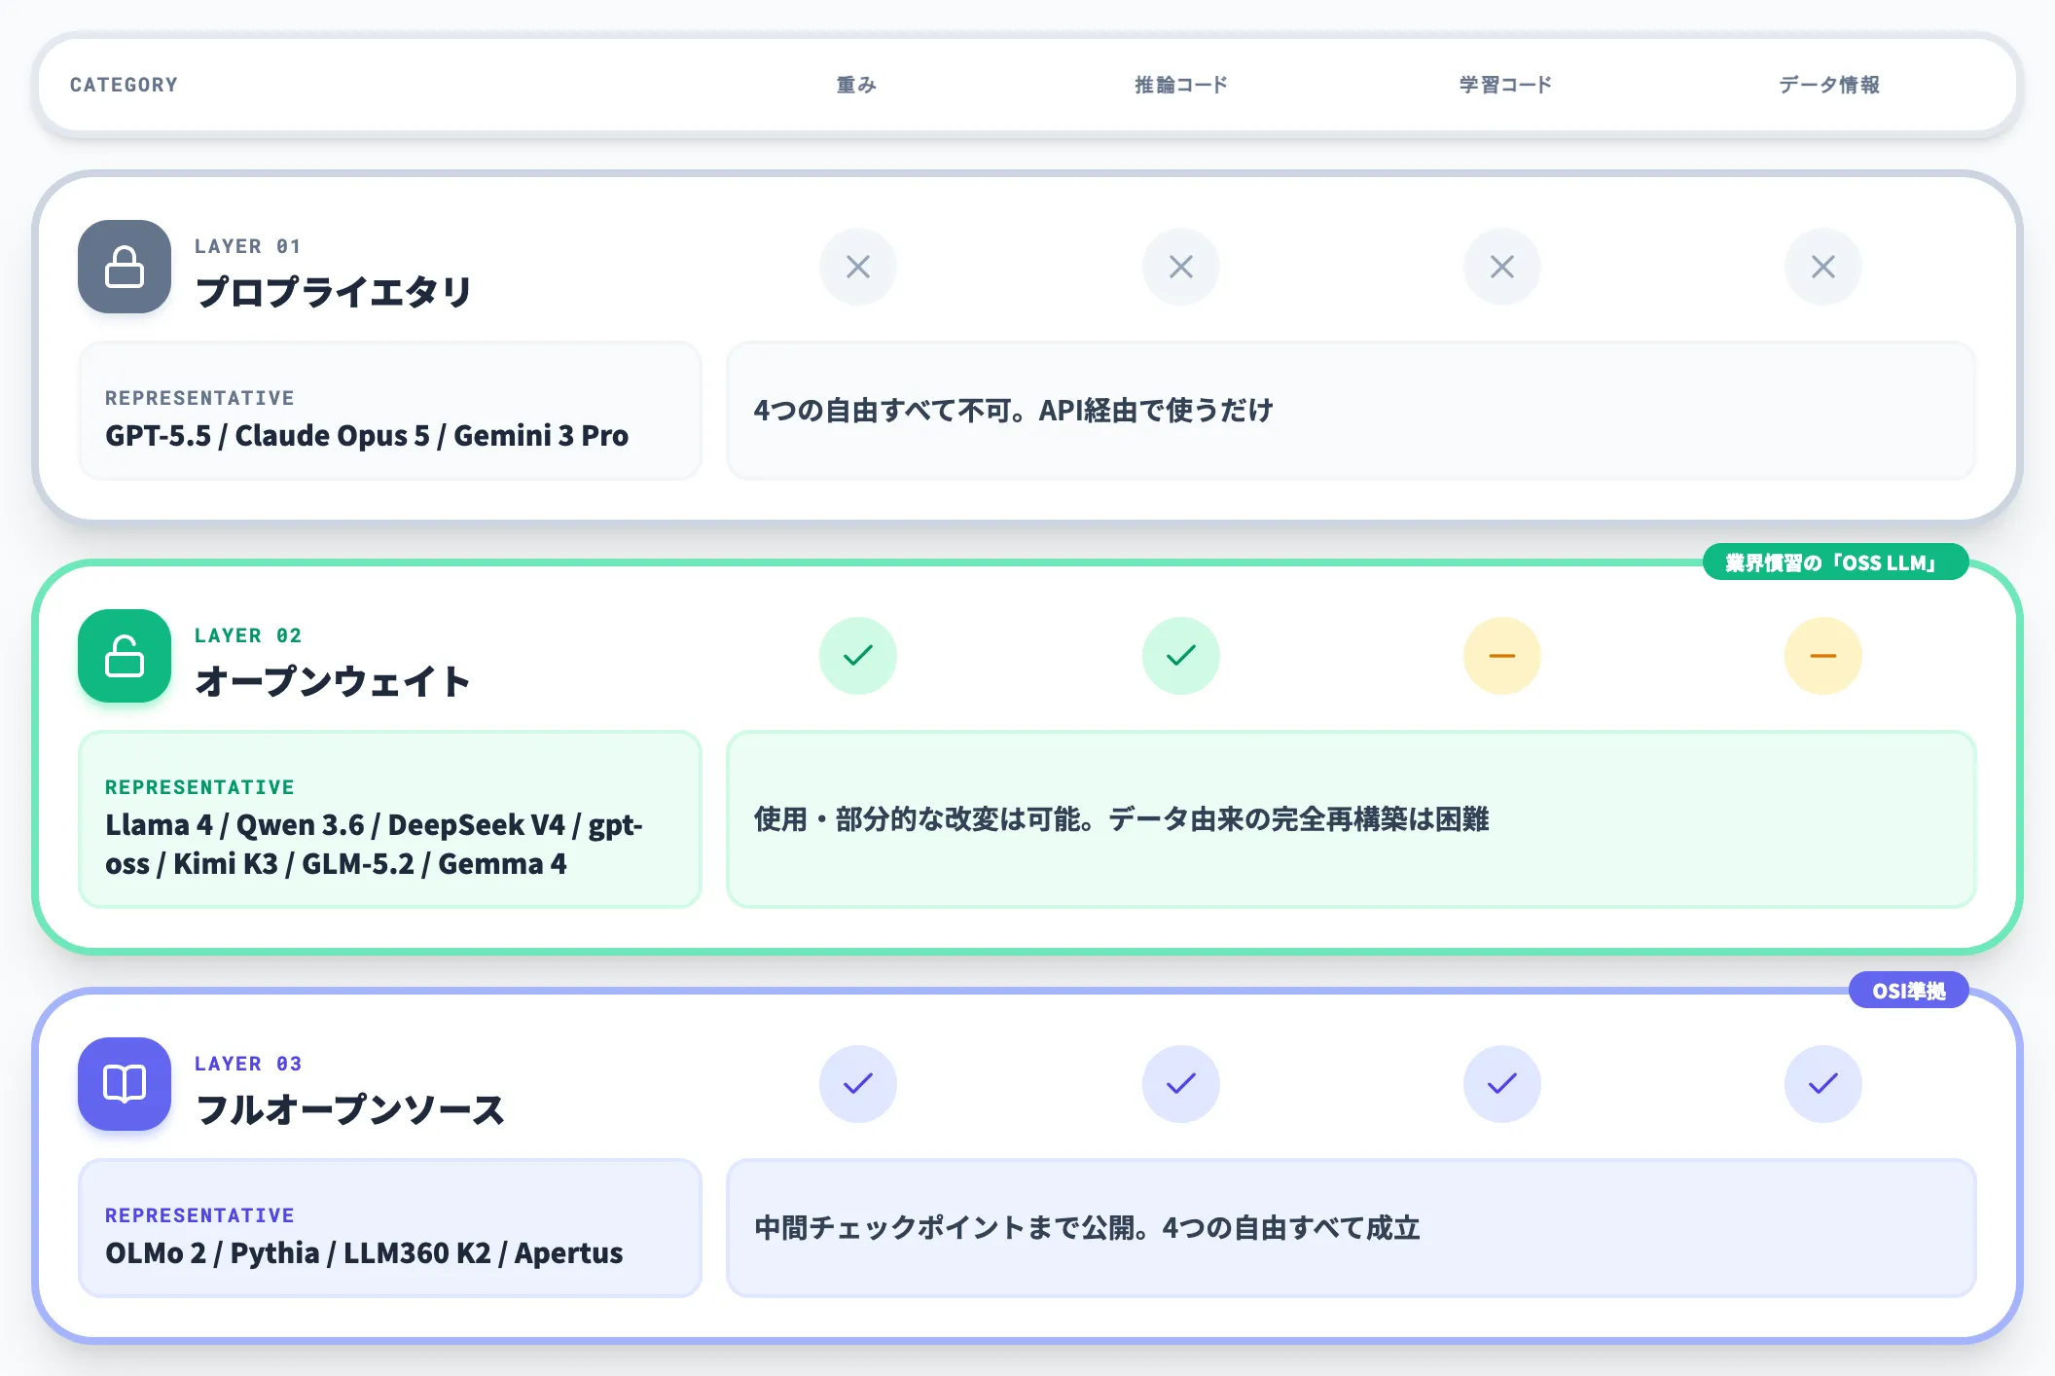Click the REPRESENTATIVE label in the フルオープンソース card

tap(199, 1215)
